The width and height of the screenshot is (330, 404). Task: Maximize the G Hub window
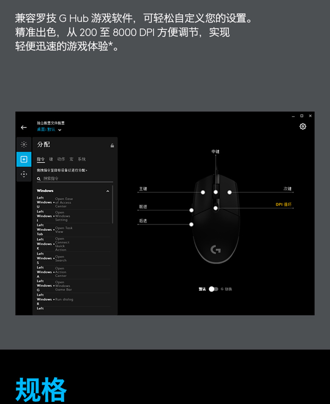point(302,116)
